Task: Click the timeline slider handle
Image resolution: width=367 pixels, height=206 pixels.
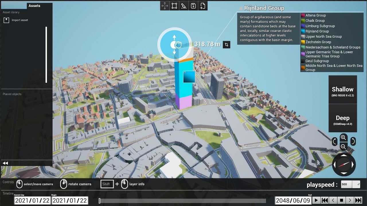Action: (x=99, y=201)
